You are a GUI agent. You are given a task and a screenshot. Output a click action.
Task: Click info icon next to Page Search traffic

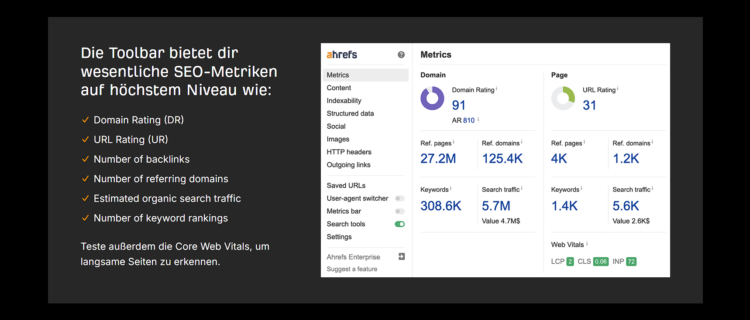pos(652,188)
